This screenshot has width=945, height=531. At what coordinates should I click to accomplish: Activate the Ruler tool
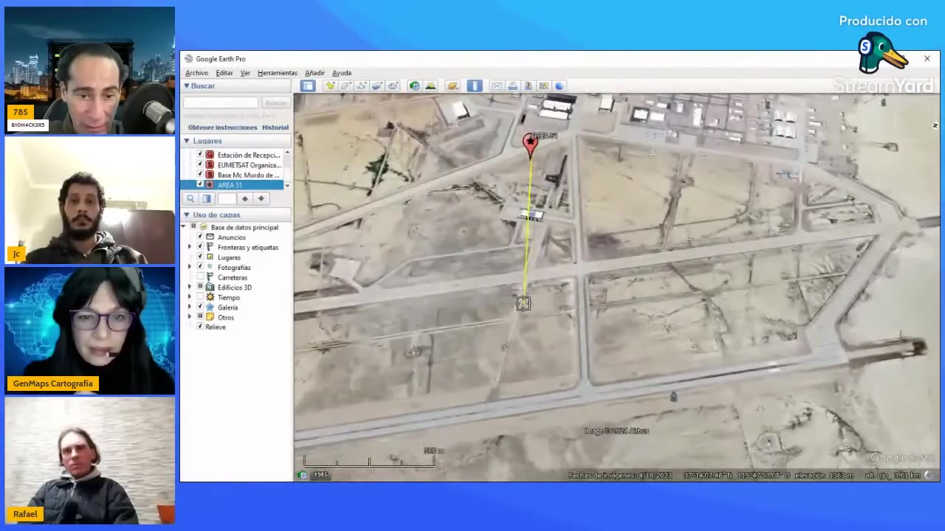tap(475, 86)
